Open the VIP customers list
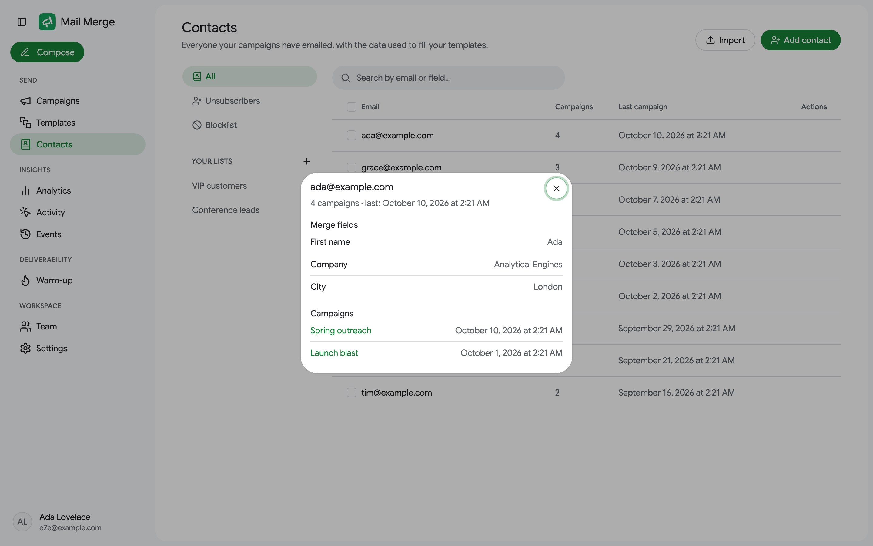The height and width of the screenshot is (546, 873). tap(219, 186)
